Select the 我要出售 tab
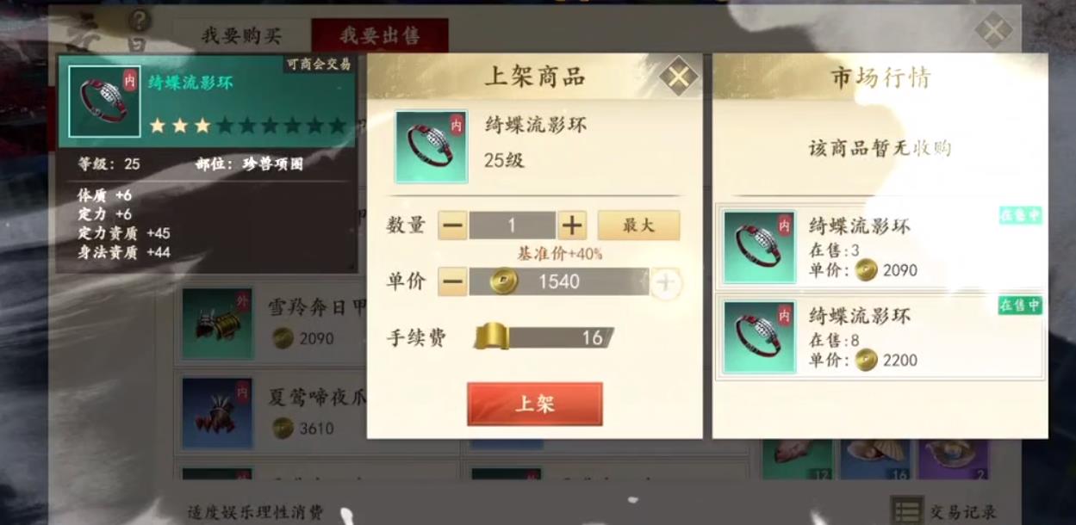1076x525 pixels. coord(380,36)
